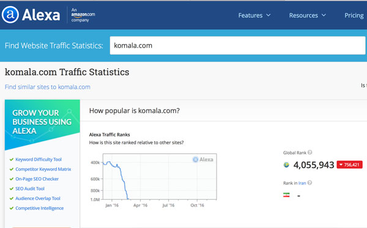Open Find similar sites to komala.com link

click(48, 87)
